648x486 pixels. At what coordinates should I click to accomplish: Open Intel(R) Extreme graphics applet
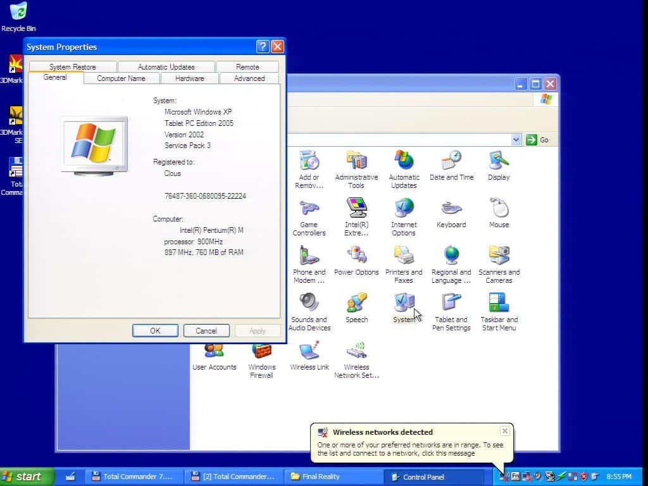(356, 217)
